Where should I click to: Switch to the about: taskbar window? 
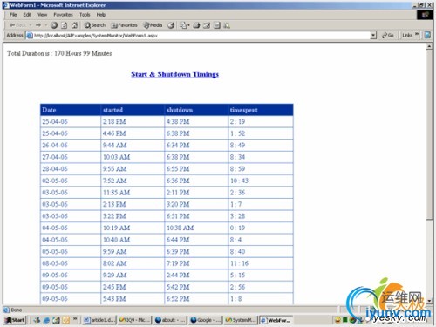pos(170,320)
